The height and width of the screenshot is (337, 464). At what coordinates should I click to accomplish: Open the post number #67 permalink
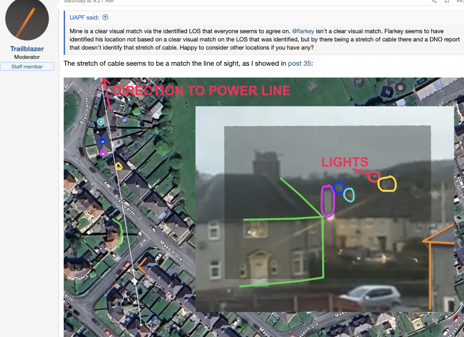[x=460, y=1]
